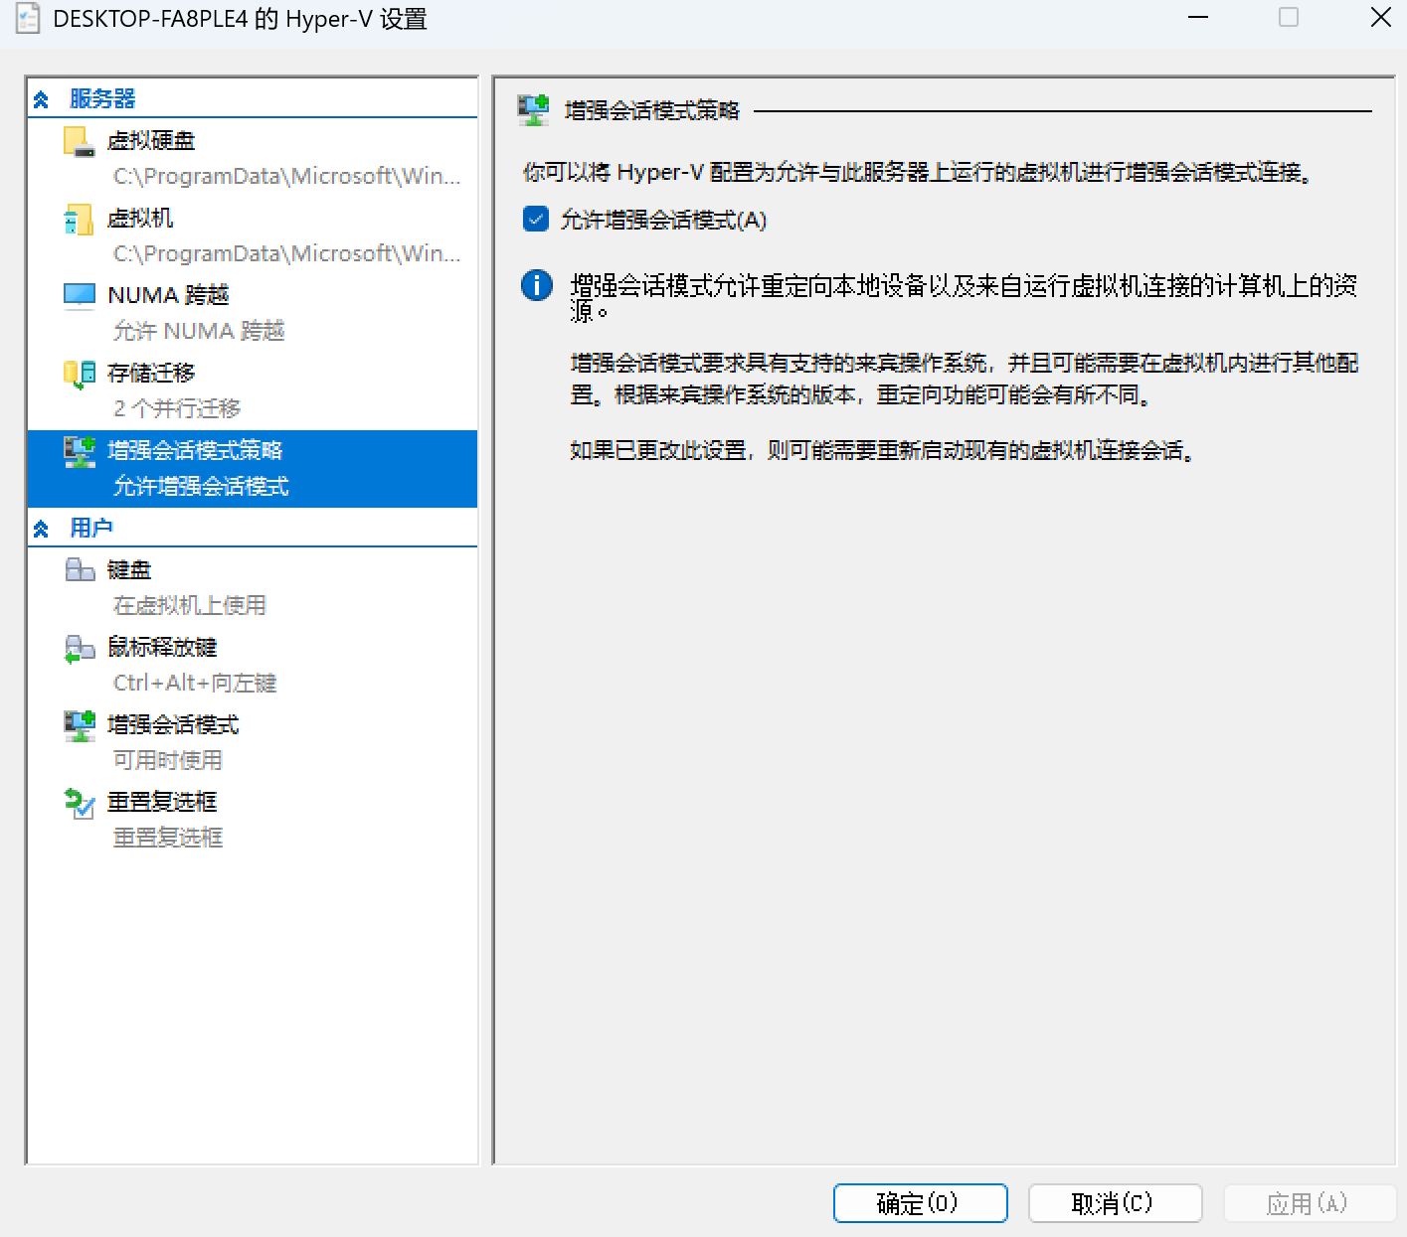Click the Hyper-V settings title bar icon
The image size is (1407, 1237).
pyautogui.click(x=28, y=18)
